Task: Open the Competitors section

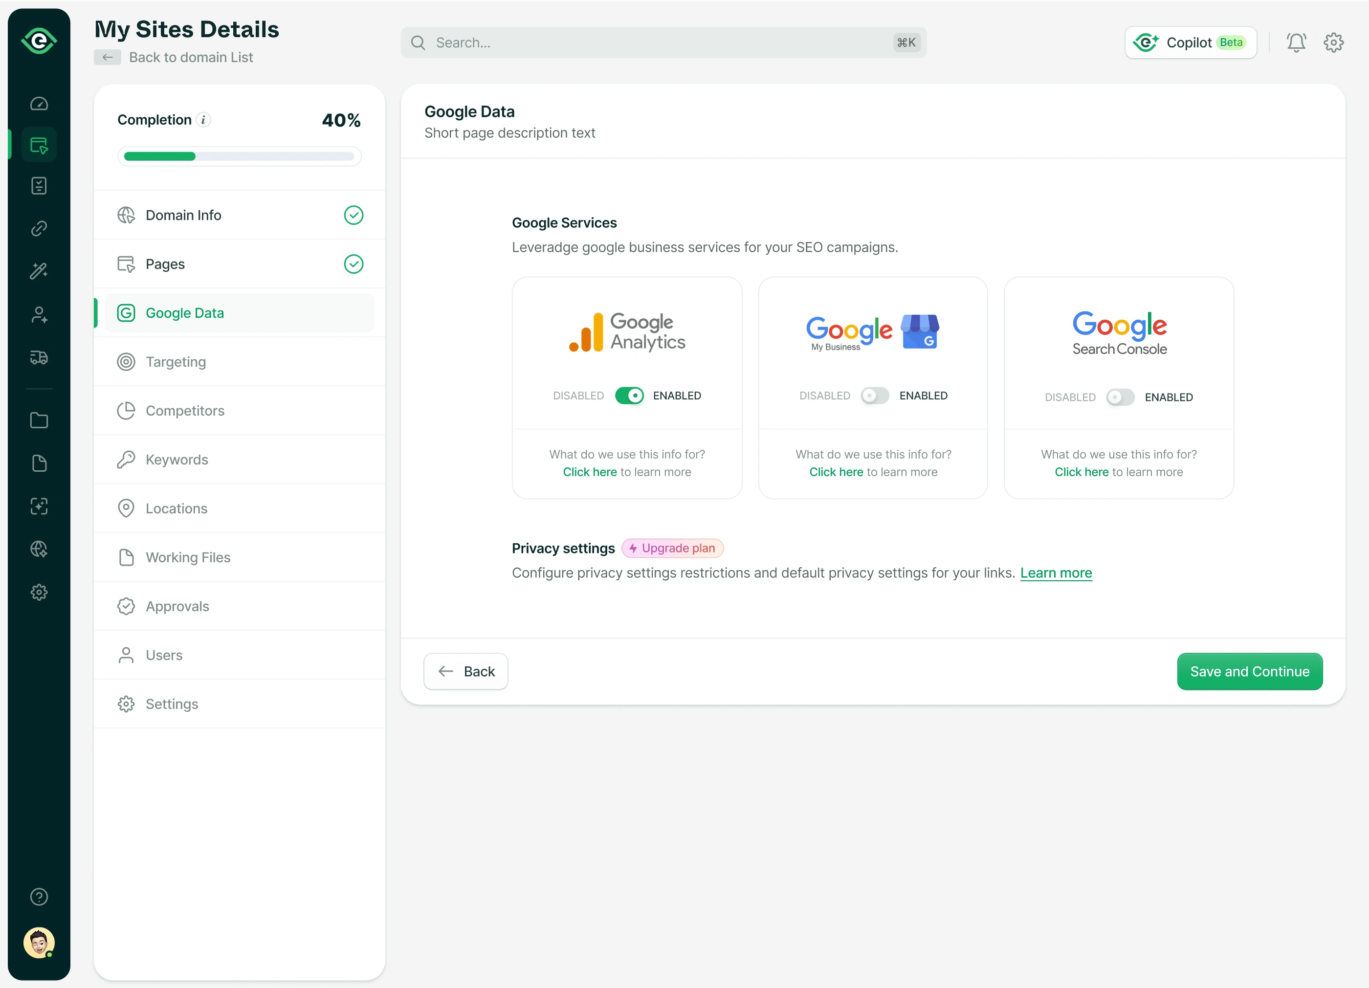Action: [x=185, y=411]
